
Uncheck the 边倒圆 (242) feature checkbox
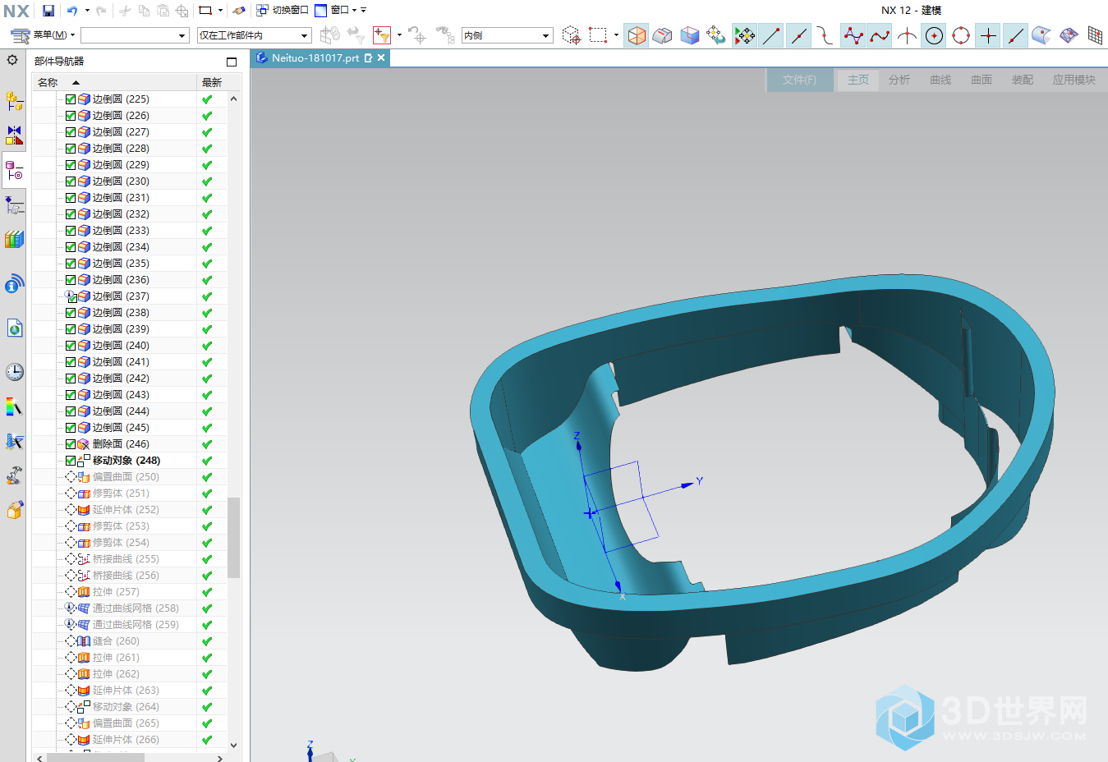click(x=71, y=379)
